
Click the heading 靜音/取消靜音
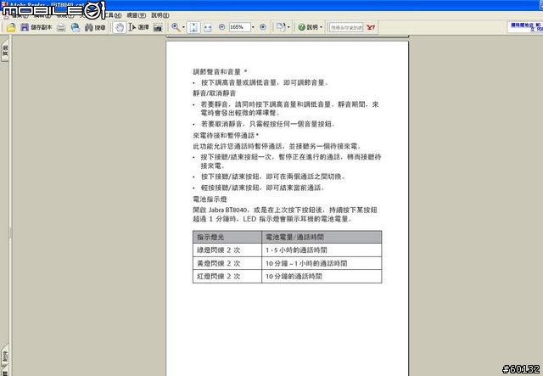(x=215, y=93)
